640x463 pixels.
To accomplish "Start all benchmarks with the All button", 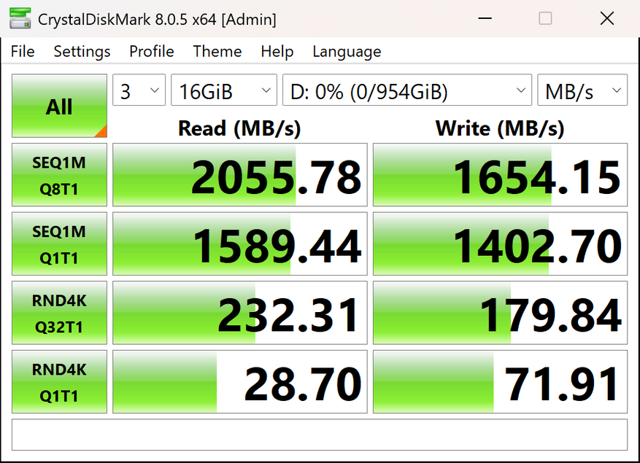I will pos(60,106).
